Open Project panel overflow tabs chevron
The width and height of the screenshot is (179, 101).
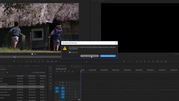tap(46, 66)
